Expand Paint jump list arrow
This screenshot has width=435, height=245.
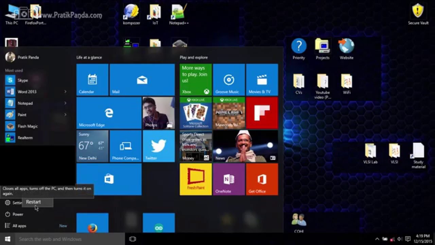point(65,115)
